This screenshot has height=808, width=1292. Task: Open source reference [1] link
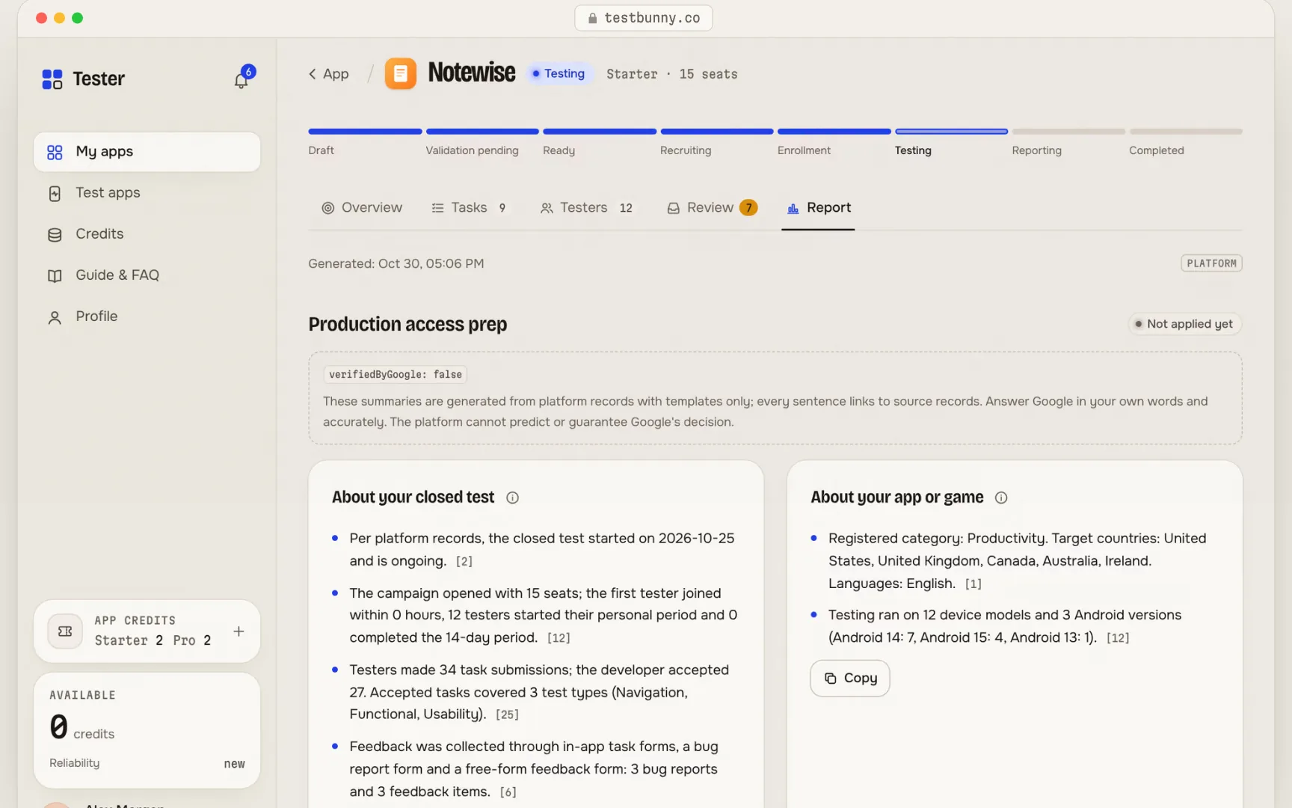click(x=973, y=584)
